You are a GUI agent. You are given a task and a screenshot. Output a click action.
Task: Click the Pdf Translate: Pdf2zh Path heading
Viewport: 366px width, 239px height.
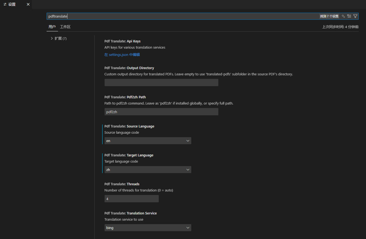[125, 97]
